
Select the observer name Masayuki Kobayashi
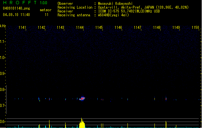coord(115,4)
